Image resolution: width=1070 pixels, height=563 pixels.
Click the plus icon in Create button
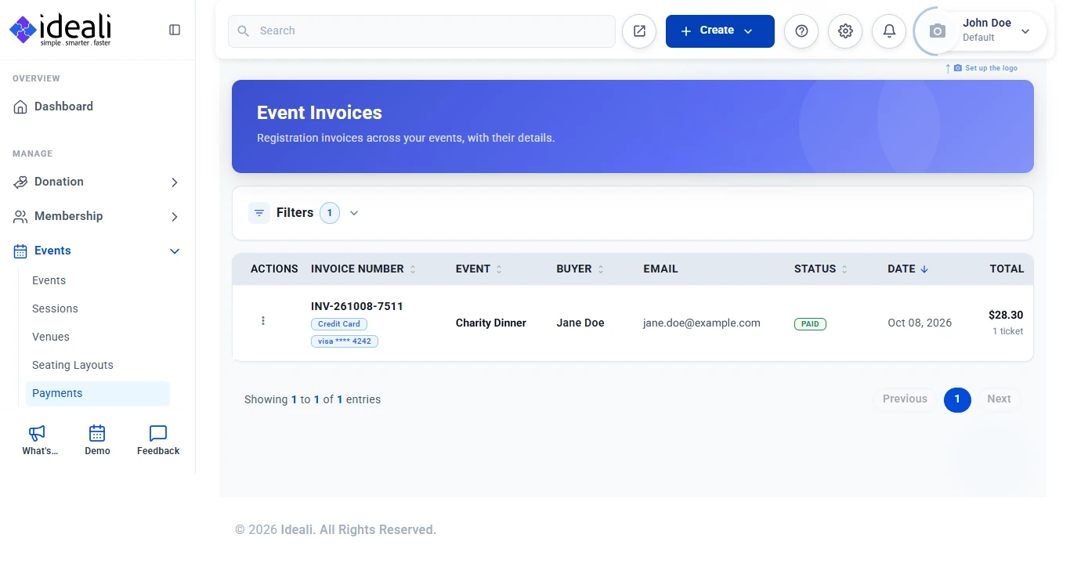click(x=686, y=31)
